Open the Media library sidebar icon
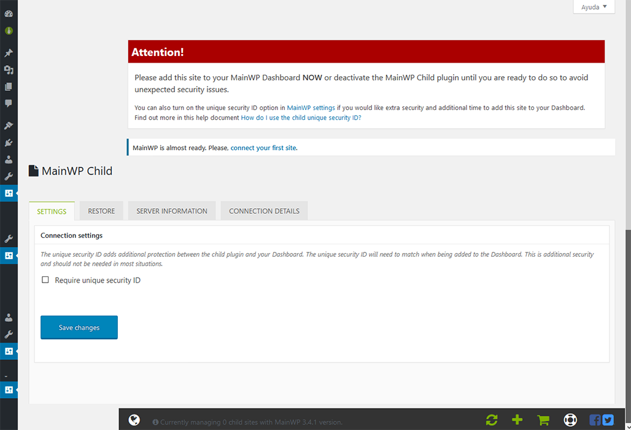 9,69
